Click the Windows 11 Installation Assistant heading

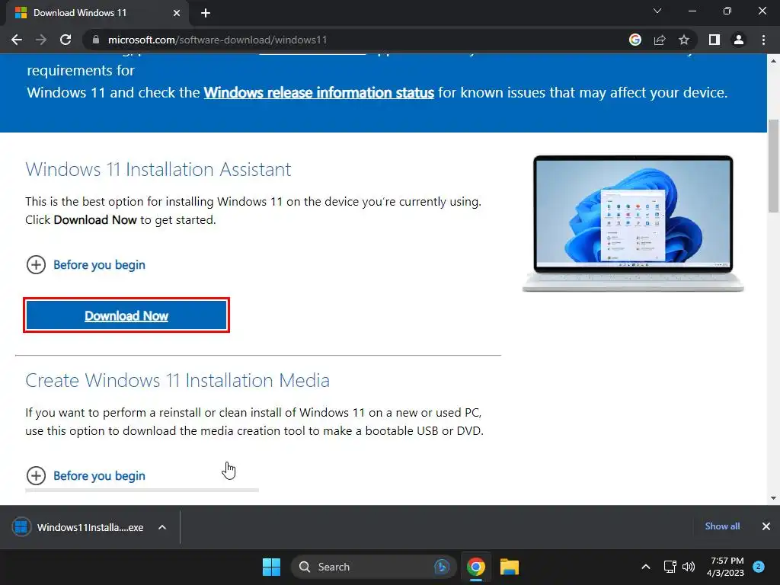(158, 169)
